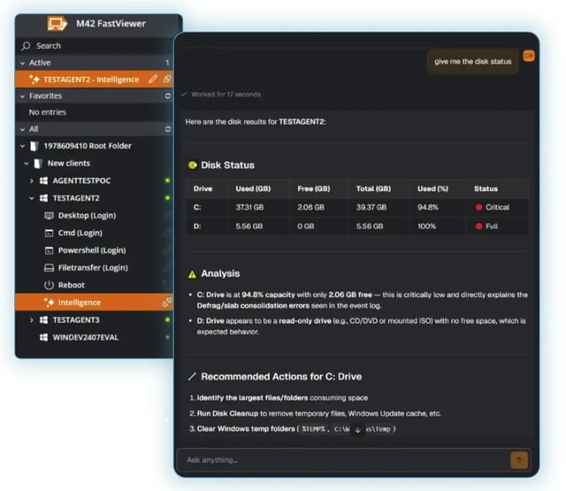Click 'No entries' text under Favorites
The image size is (566, 491).
[x=47, y=112]
